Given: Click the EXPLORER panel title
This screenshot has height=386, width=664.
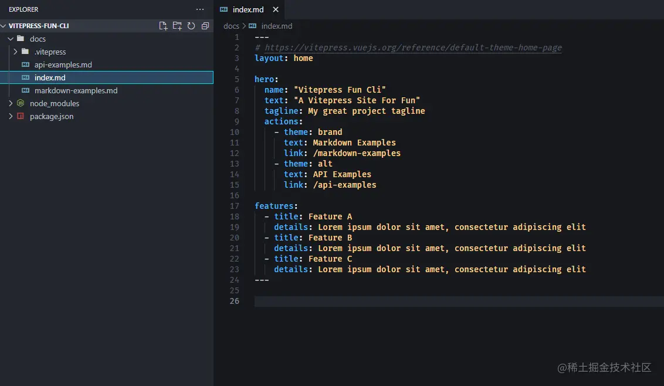Looking at the screenshot, I should [23, 9].
